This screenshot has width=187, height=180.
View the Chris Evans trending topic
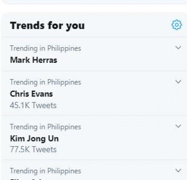point(31,94)
